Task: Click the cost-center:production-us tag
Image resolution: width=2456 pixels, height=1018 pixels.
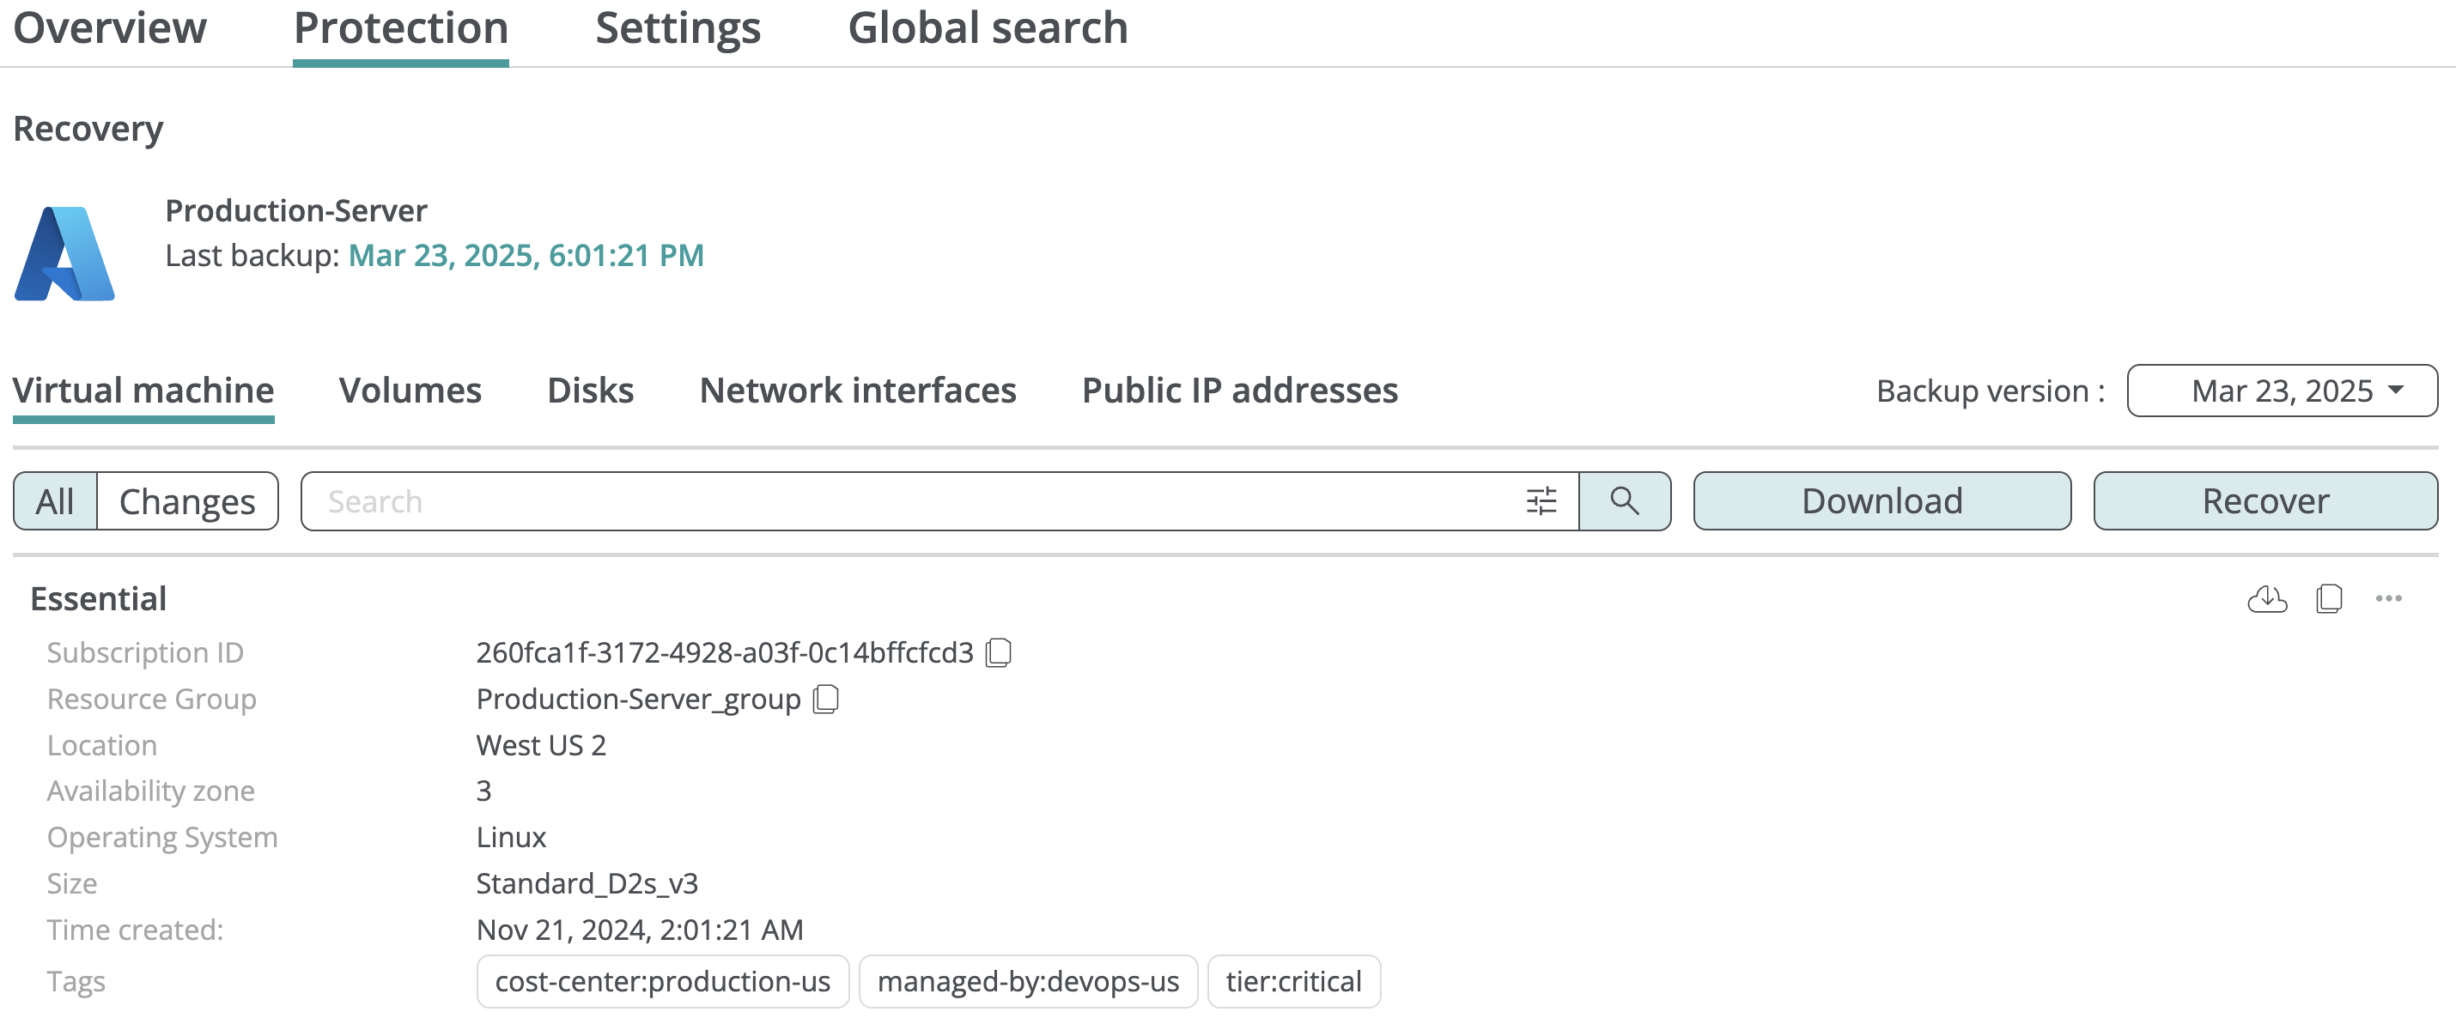Action: pos(663,982)
